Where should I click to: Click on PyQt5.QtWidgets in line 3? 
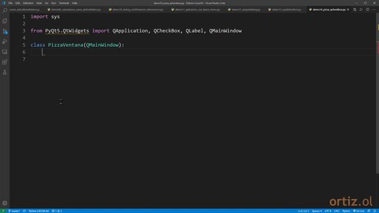point(67,31)
